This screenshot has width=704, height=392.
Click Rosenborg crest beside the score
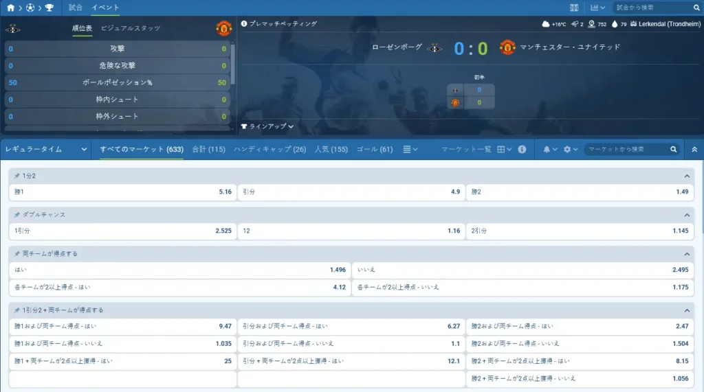click(434, 48)
